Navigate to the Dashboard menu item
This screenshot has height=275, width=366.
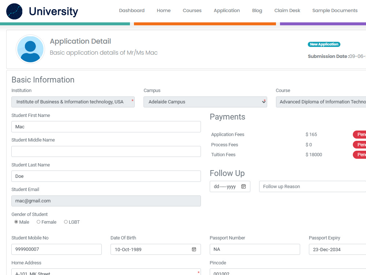132,11
